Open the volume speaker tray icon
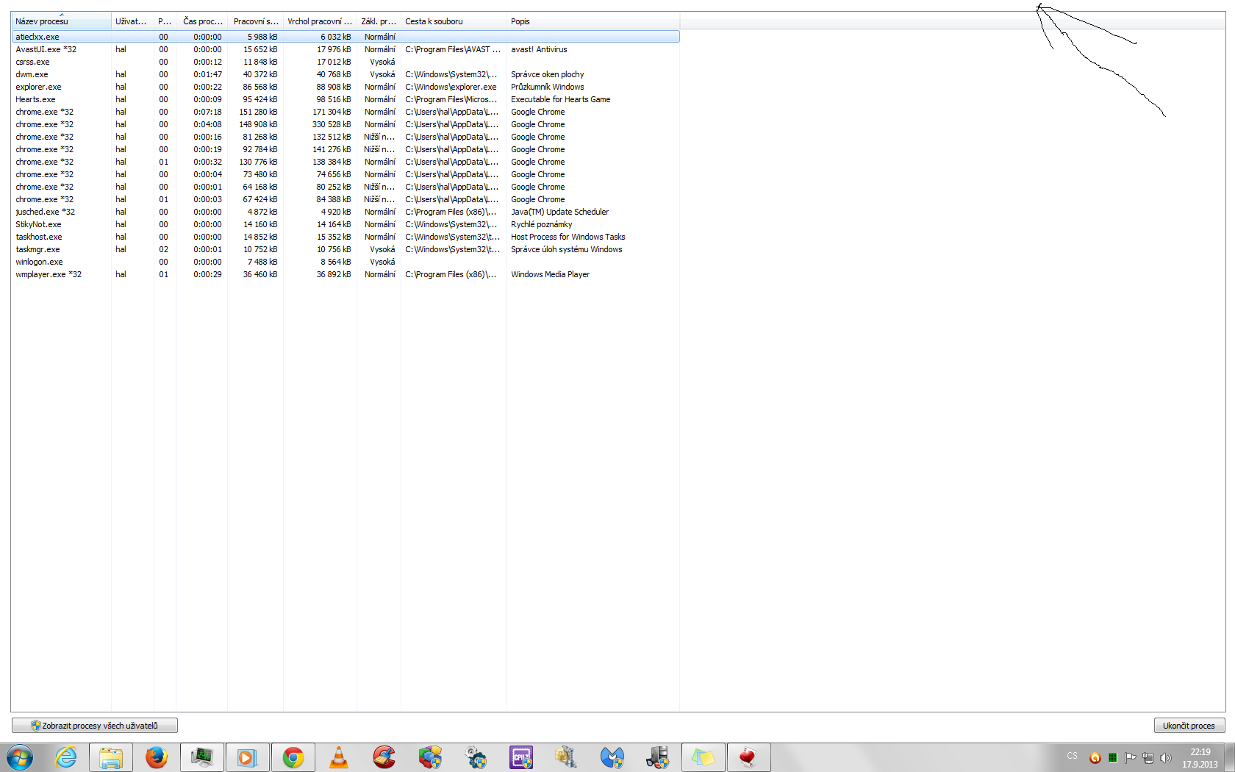This screenshot has width=1235, height=772. [1166, 758]
